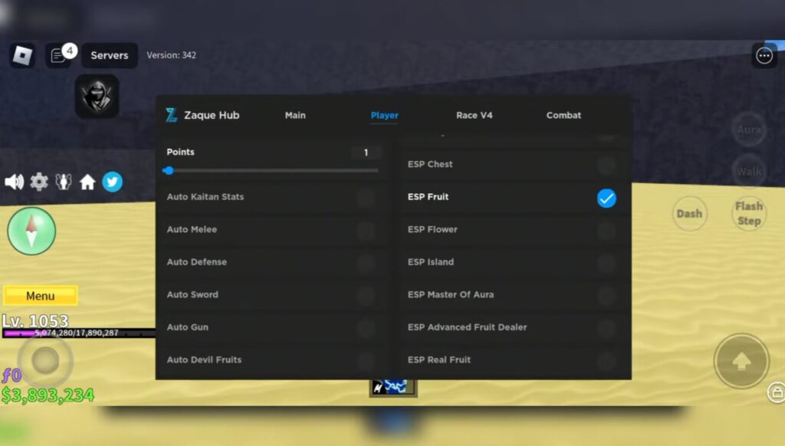Turn on the Auto Melee toggle
785x446 pixels.
(366, 230)
